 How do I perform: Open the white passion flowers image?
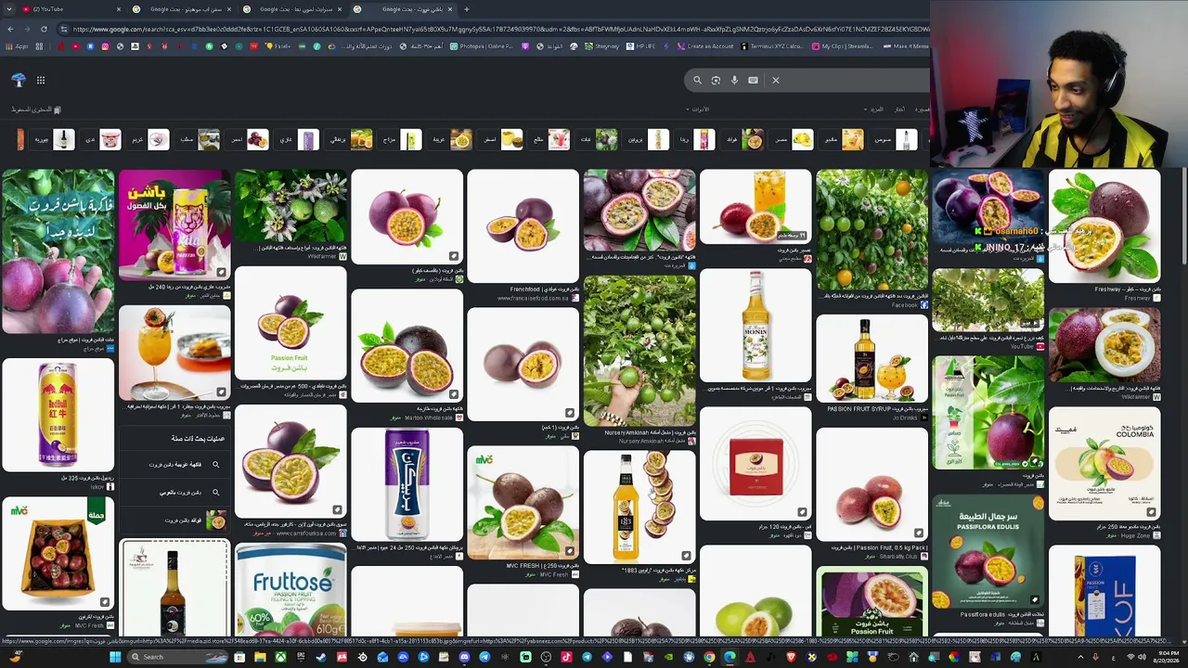click(291, 205)
